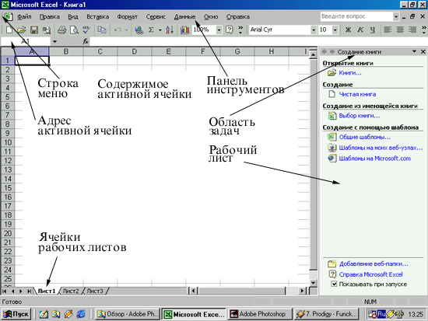Toggle center alignment formatting
The width and height of the screenshot is (428, 321).
[x=400, y=30]
